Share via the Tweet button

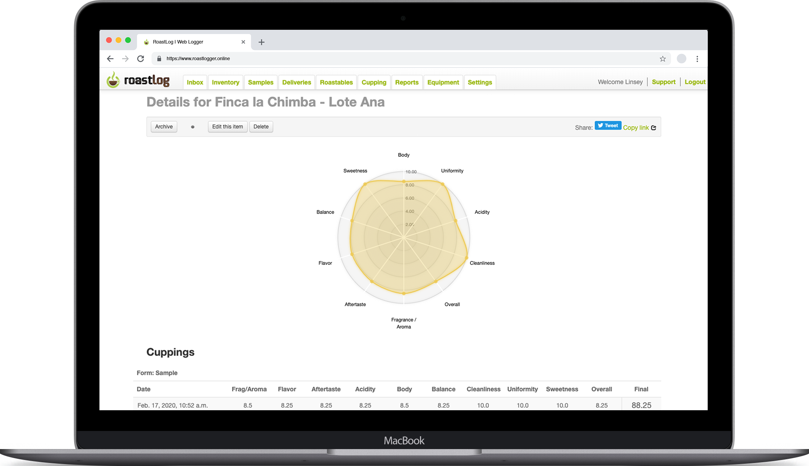coord(608,125)
